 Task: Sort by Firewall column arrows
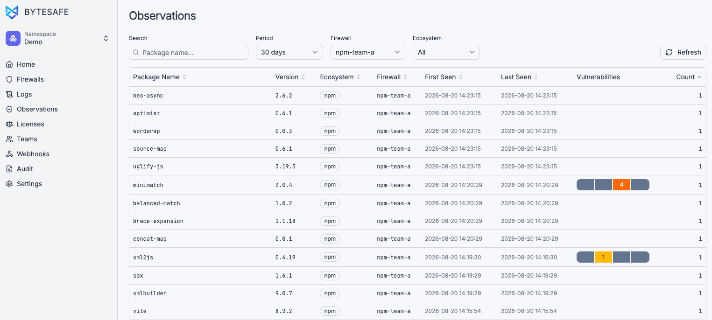[x=405, y=77]
